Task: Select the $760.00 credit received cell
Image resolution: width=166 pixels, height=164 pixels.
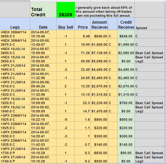Action: pyautogui.click(x=126, y=101)
